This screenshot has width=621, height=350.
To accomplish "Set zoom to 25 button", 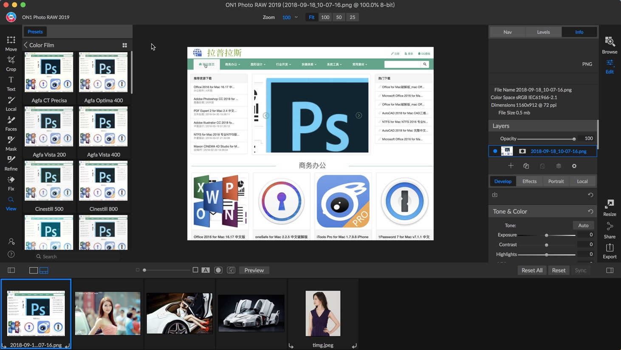I will tap(352, 17).
